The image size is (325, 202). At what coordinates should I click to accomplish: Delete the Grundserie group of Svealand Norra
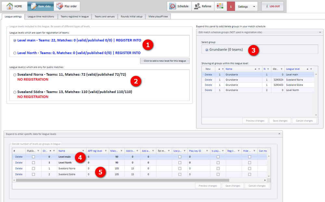208,80
